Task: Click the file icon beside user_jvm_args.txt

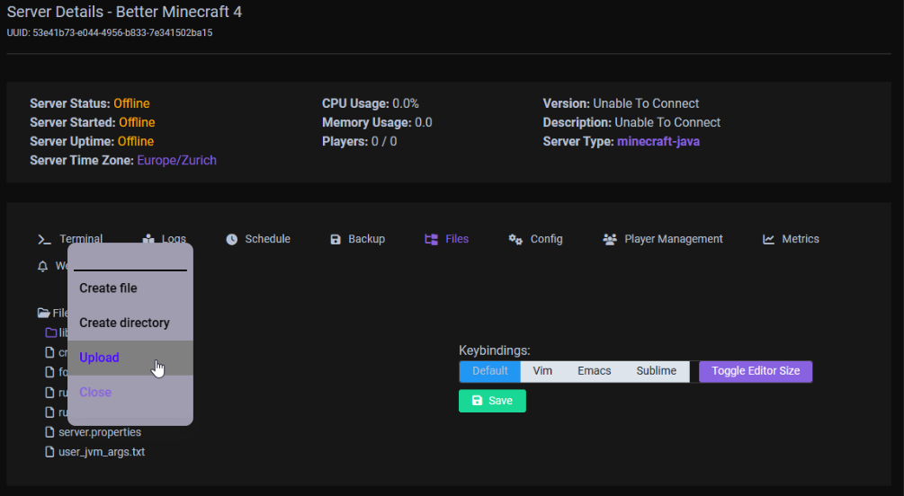Action: tap(51, 452)
